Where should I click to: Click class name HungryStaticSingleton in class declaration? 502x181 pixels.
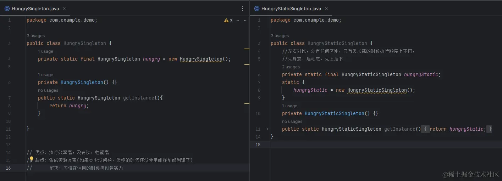tap(337, 43)
